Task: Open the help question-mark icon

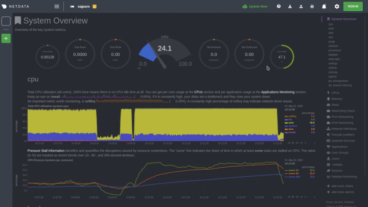Action: 279,6
